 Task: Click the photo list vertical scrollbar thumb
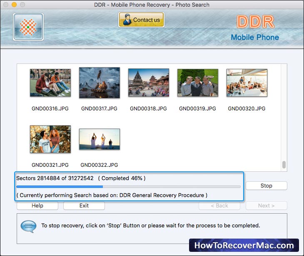(284, 165)
